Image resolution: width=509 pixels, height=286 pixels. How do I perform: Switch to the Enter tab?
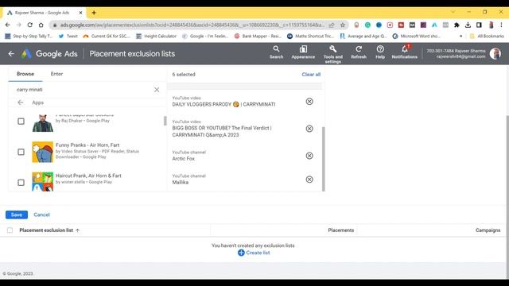coord(56,74)
